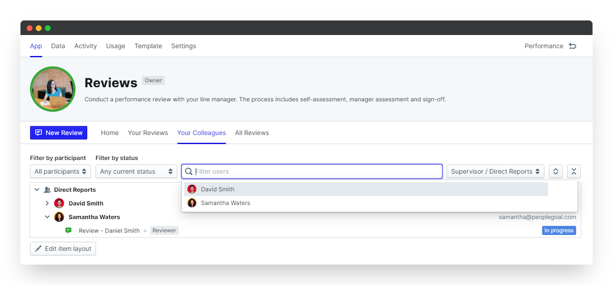
Task: Click the expand all rows icon
Action: (555, 172)
